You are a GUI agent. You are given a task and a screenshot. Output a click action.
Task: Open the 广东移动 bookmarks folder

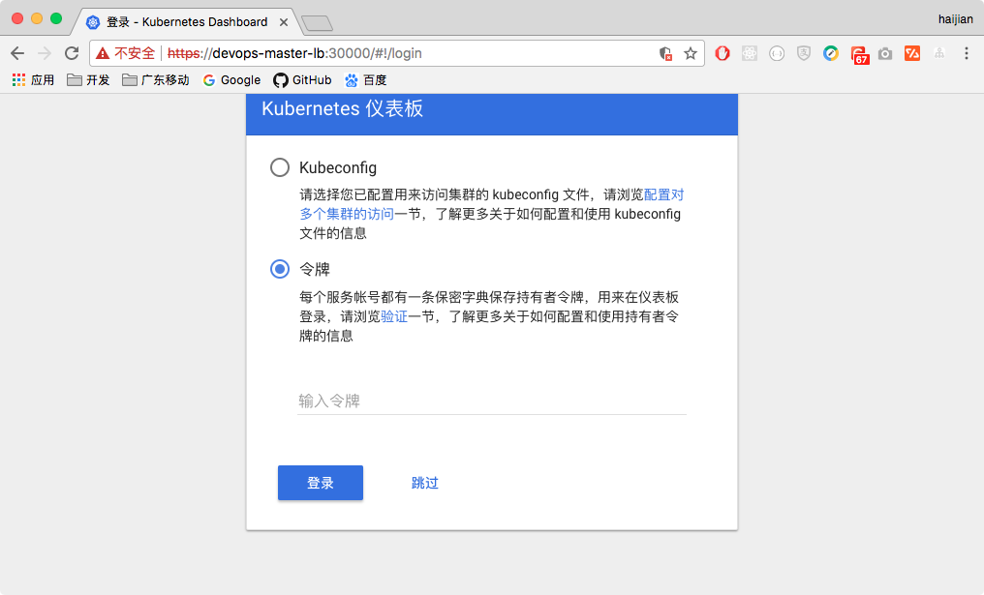pyautogui.click(x=156, y=79)
